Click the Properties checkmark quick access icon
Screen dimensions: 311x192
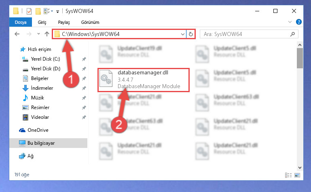click(x=29, y=11)
